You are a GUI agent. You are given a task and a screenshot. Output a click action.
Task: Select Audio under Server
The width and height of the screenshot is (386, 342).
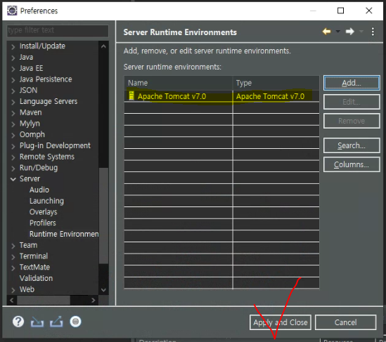point(39,190)
